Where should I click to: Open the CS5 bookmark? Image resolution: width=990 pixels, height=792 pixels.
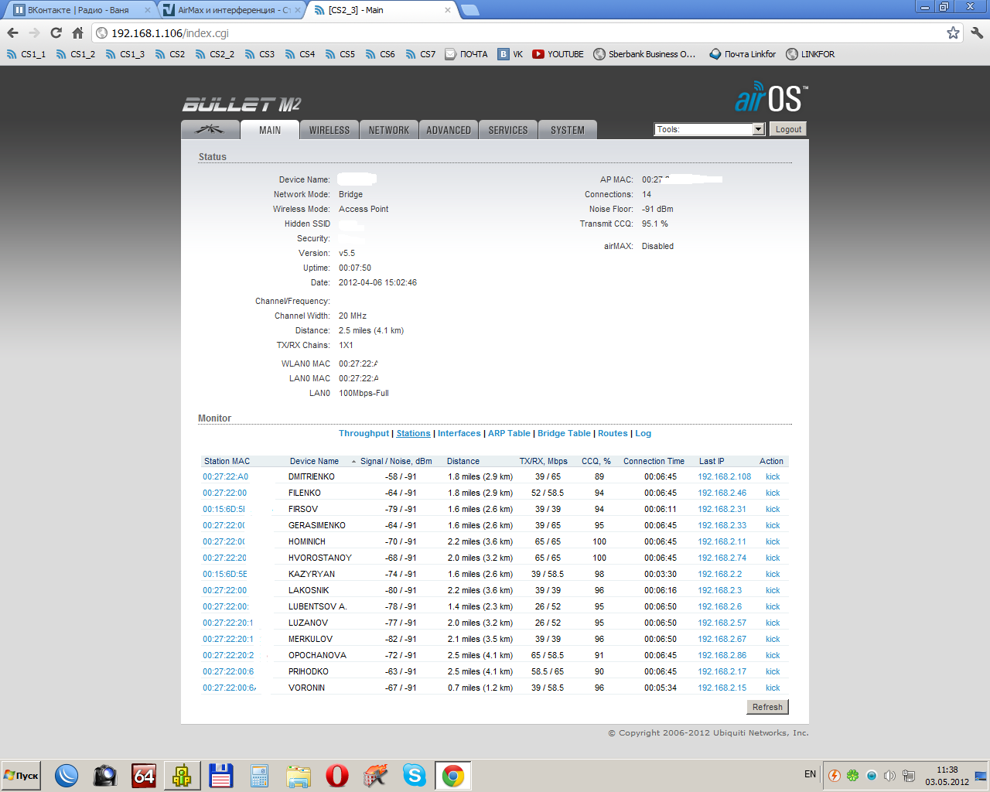[x=340, y=54]
